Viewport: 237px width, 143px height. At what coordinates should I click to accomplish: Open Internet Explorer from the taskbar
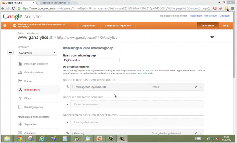[x=42, y=138]
